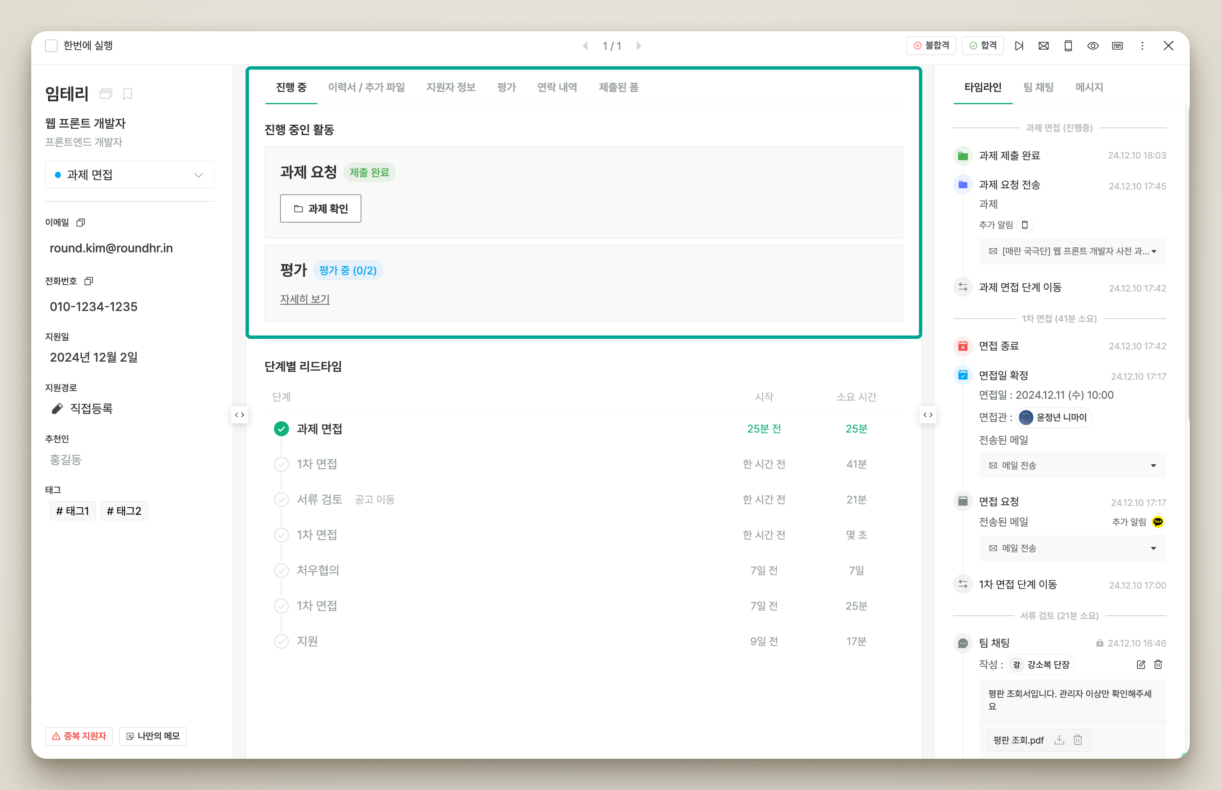Expand the 매란 국극단 mail entry
The width and height of the screenshot is (1221, 790).
pyautogui.click(x=1072, y=252)
